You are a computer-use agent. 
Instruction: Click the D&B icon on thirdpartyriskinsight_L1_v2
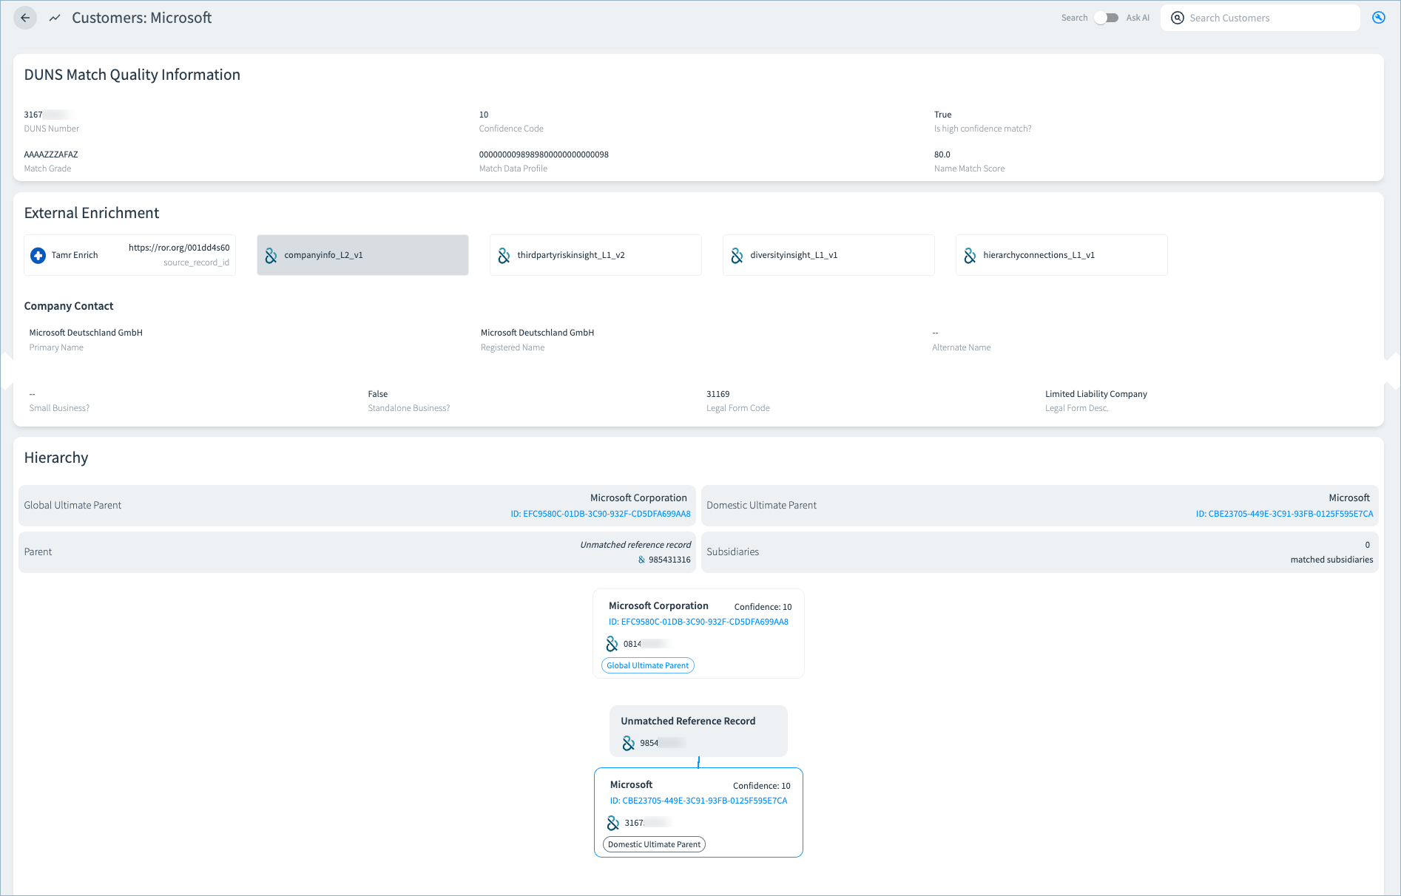tap(504, 256)
